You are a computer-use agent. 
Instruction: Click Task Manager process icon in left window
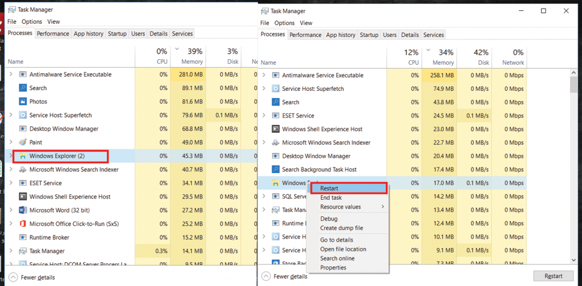(x=23, y=251)
